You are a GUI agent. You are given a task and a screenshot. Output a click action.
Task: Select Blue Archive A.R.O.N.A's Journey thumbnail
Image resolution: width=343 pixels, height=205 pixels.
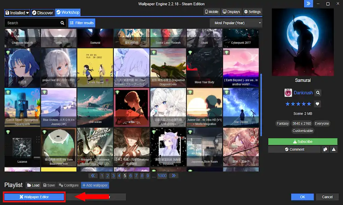[x=59, y=107]
